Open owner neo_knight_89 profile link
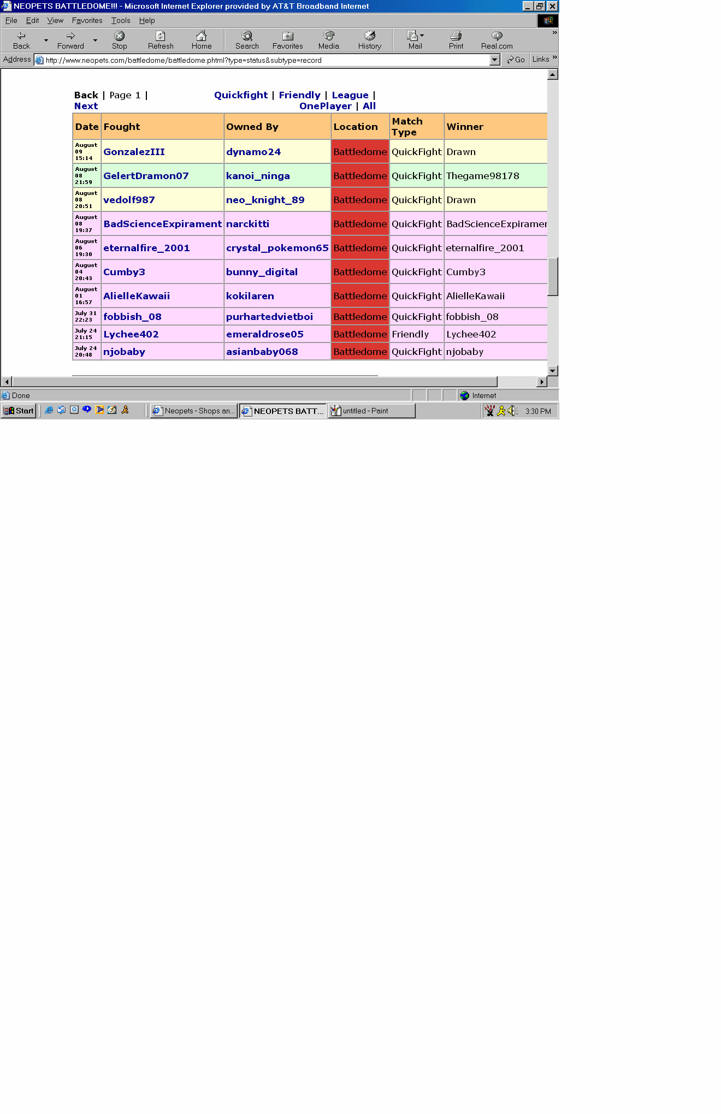The height and width of the screenshot is (1114, 721). pos(265,200)
